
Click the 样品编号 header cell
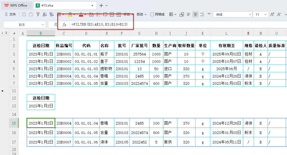click(64, 46)
